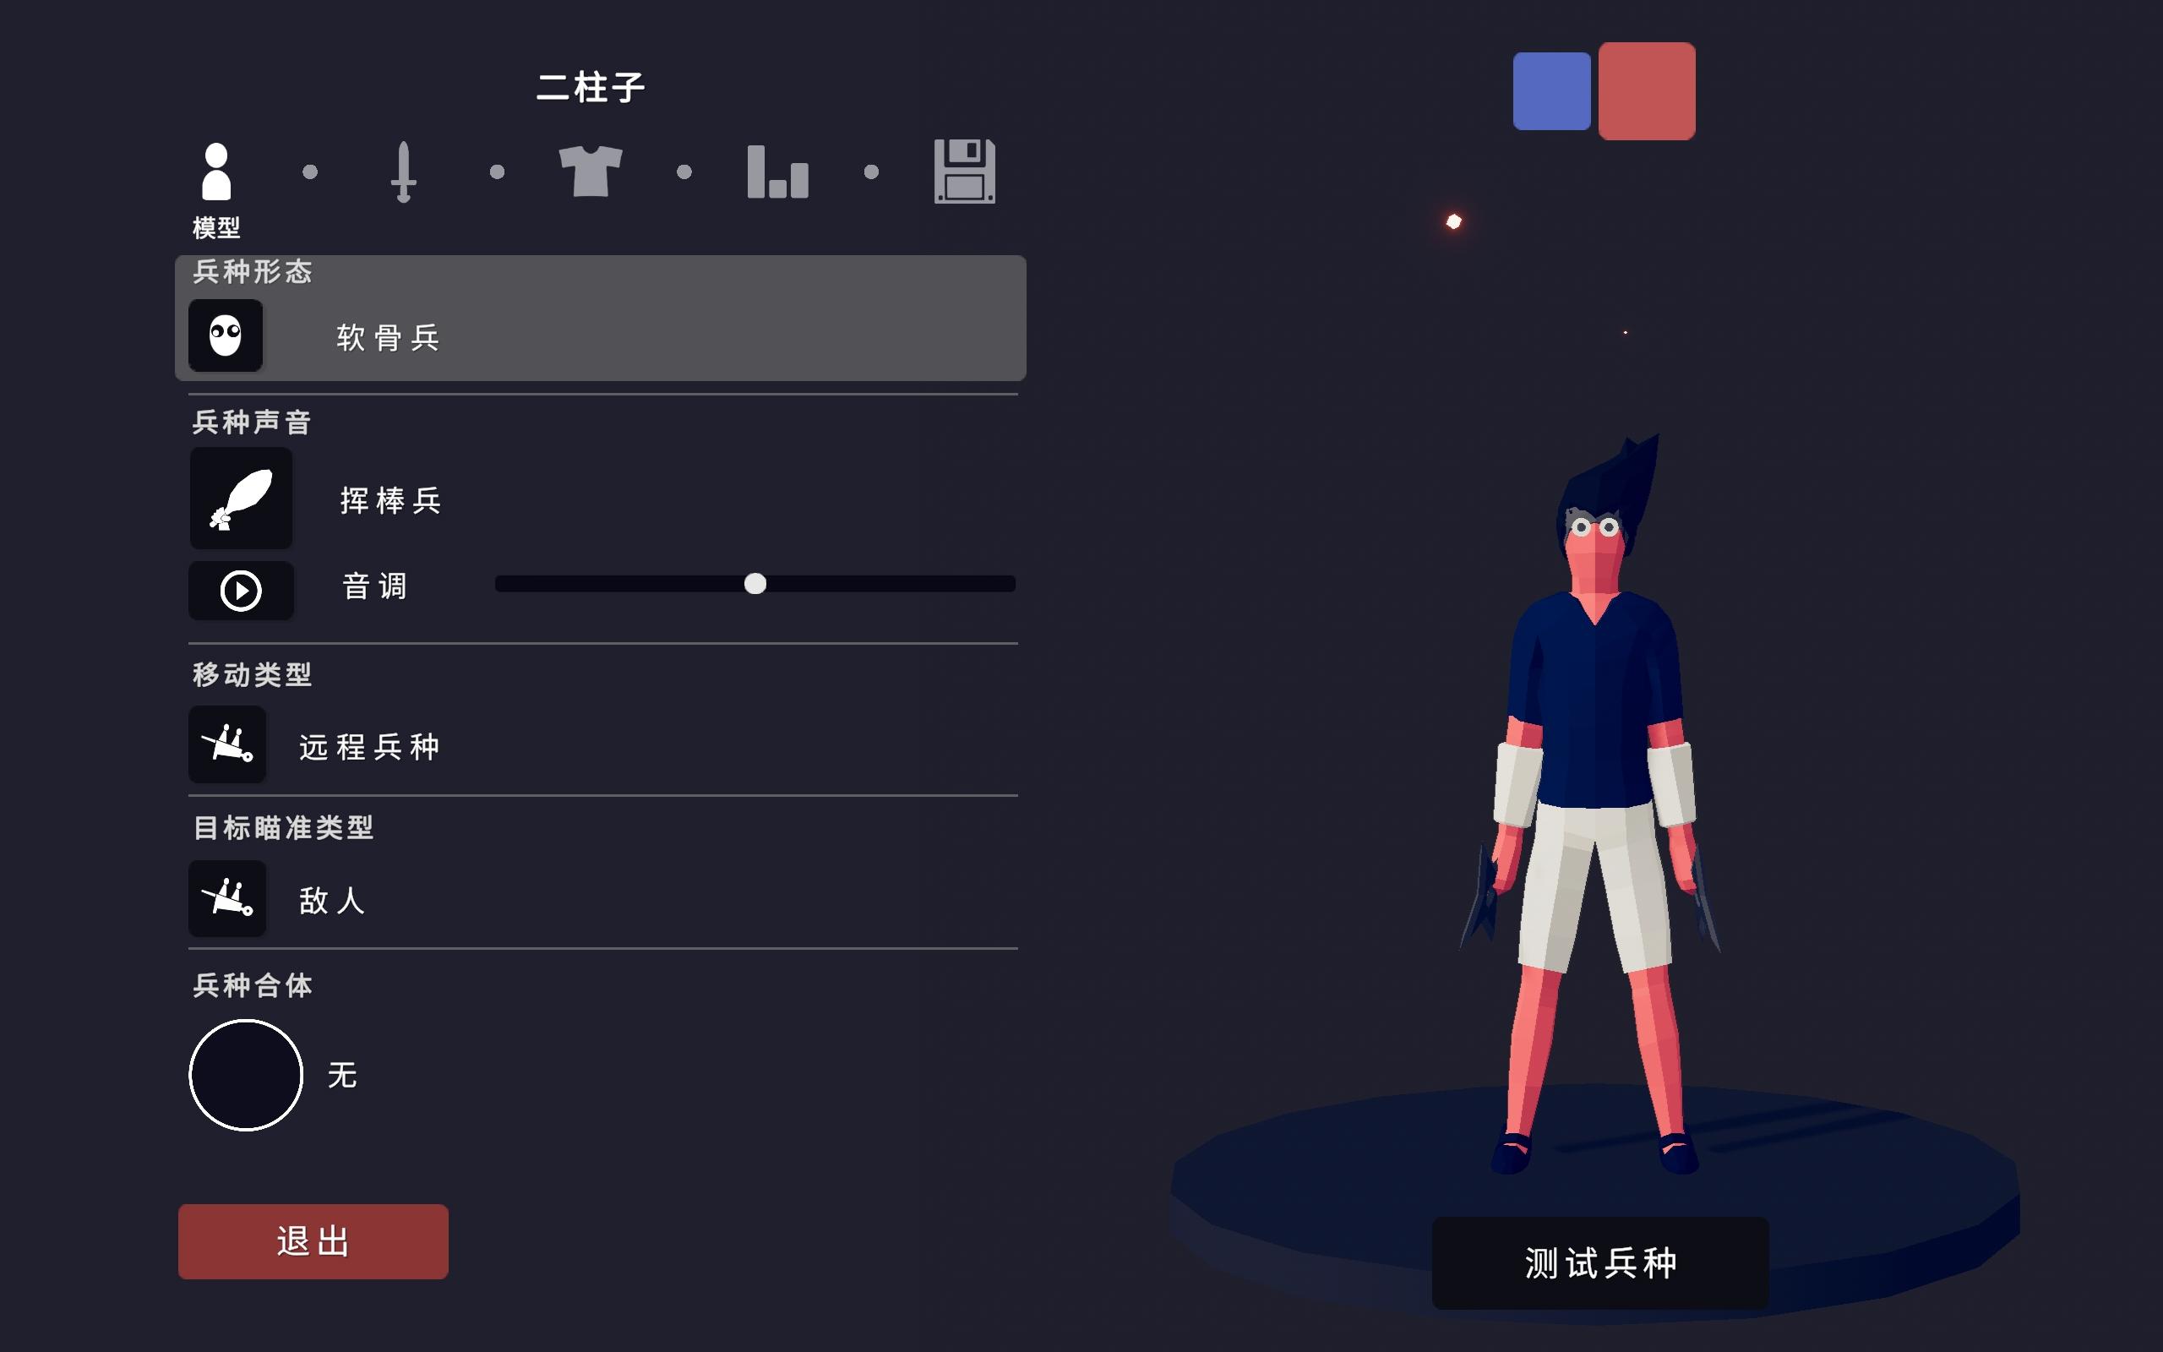Click the 退出 exit button
The width and height of the screenshot is (2163, 1352).
click(313, 1241)
